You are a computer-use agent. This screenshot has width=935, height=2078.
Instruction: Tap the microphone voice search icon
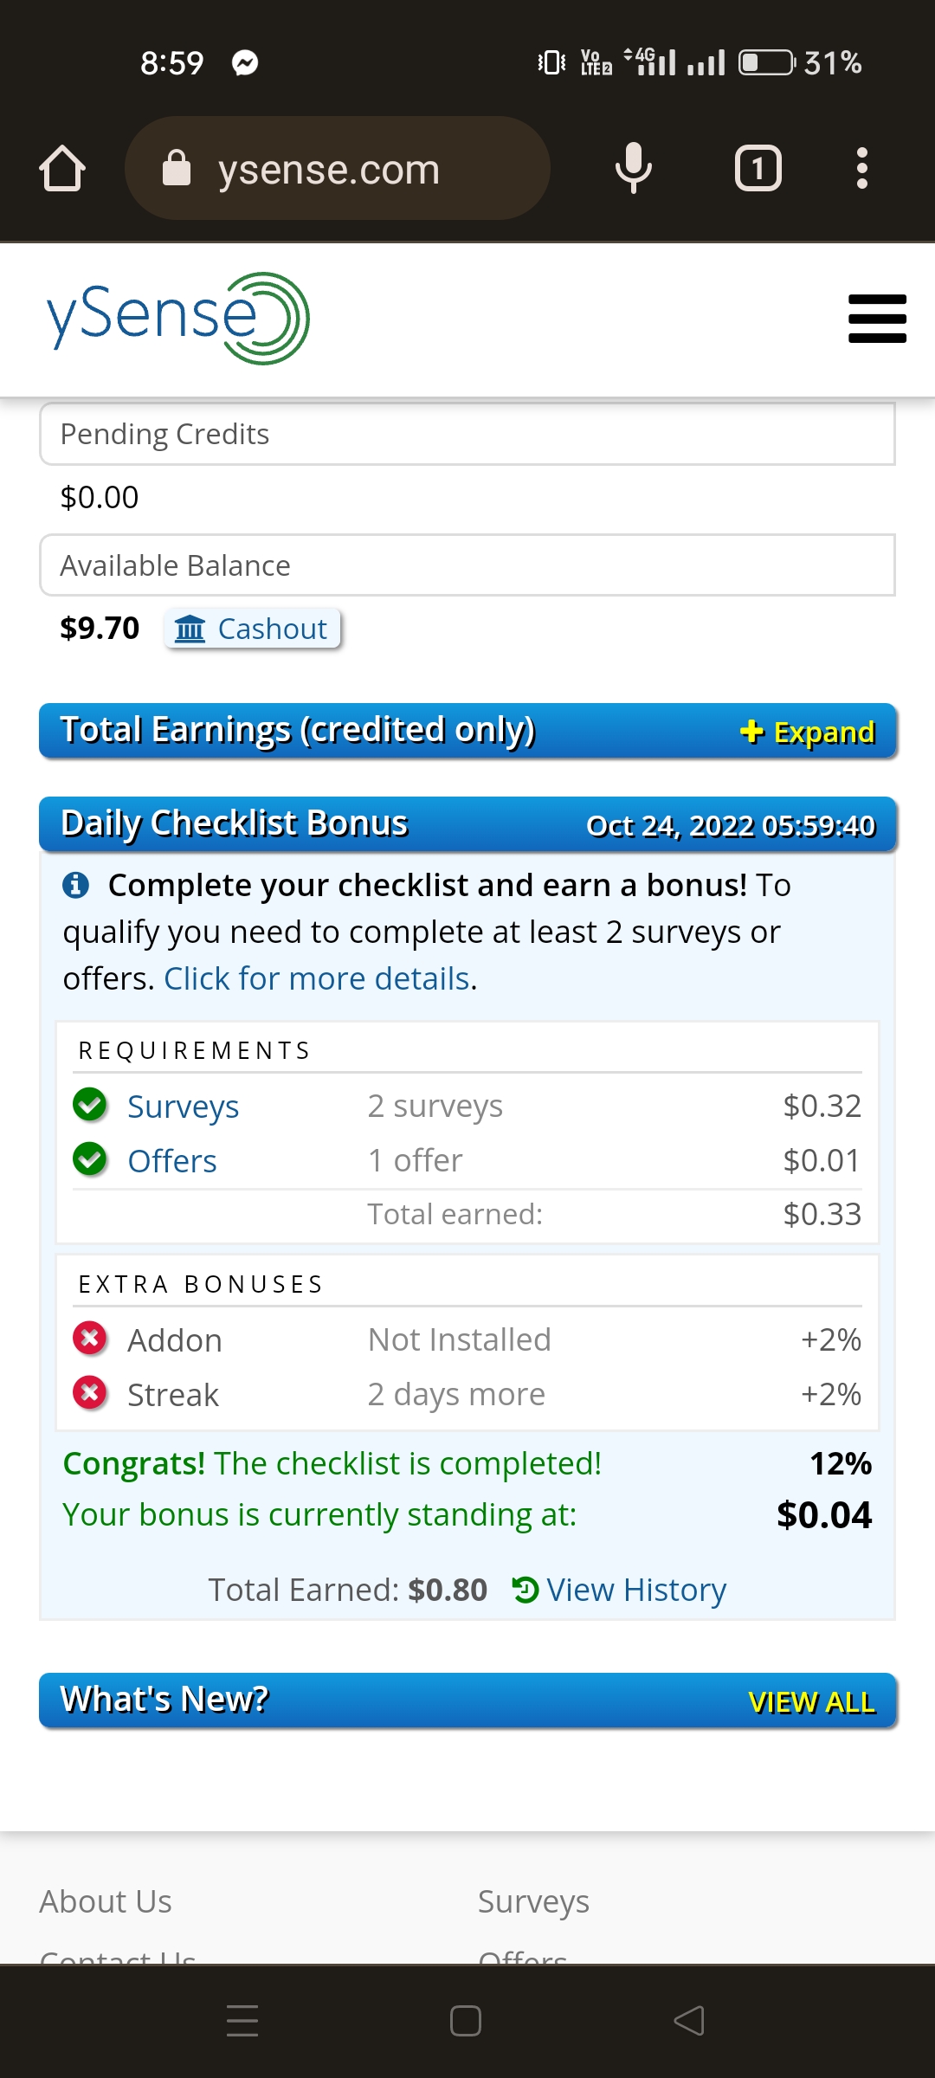click(x=633, y=168)
